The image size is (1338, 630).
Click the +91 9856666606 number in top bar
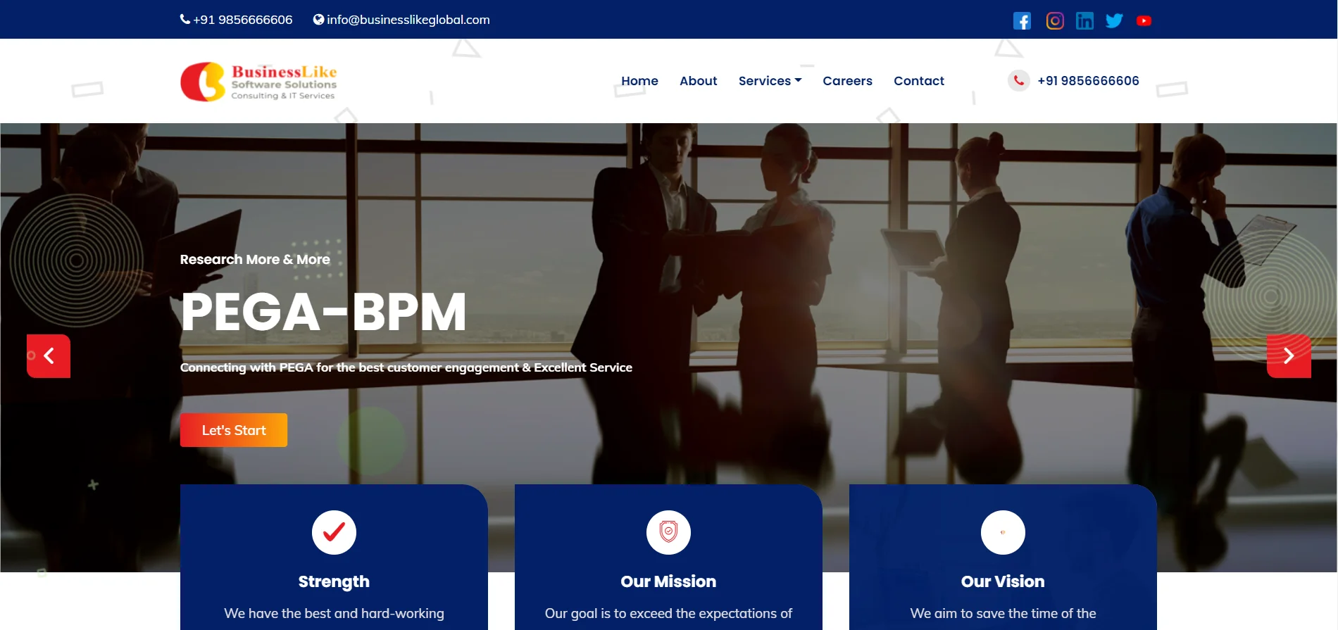(x=243, y=20)
